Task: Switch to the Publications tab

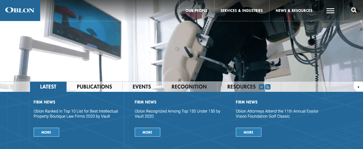Action: point(95,87)
